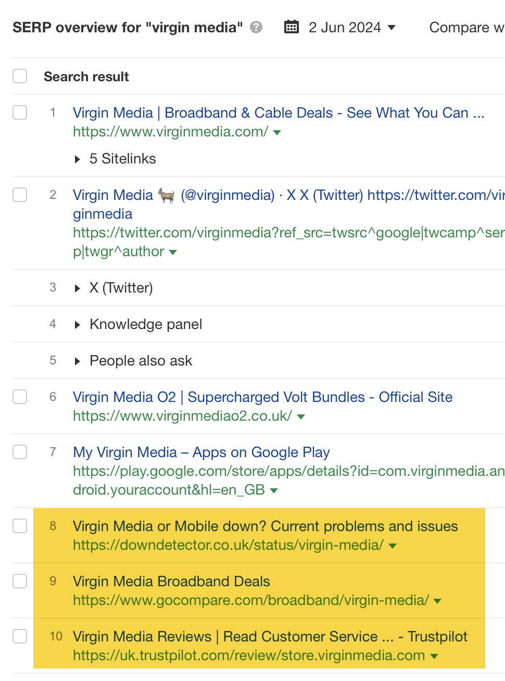Open the My Virgin Media Google Play link

pyautogui.click(x=201, y=452)
